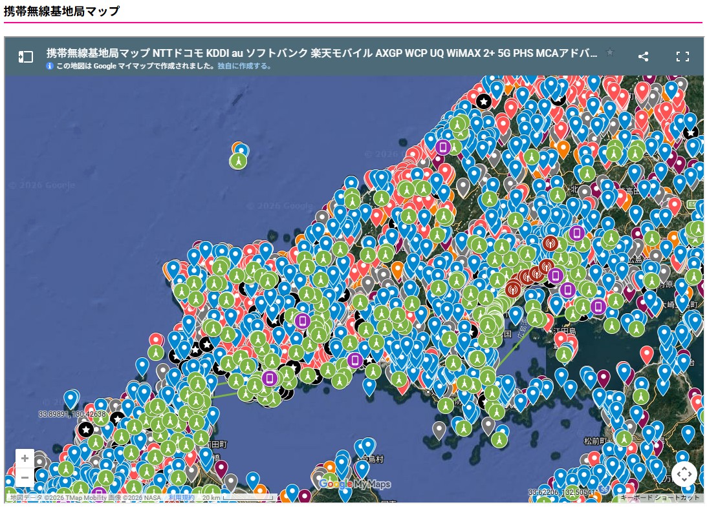Viewport: 707px width, 509px height.
Task: Open the 利用規約 terms link
Action: [182, 498]
